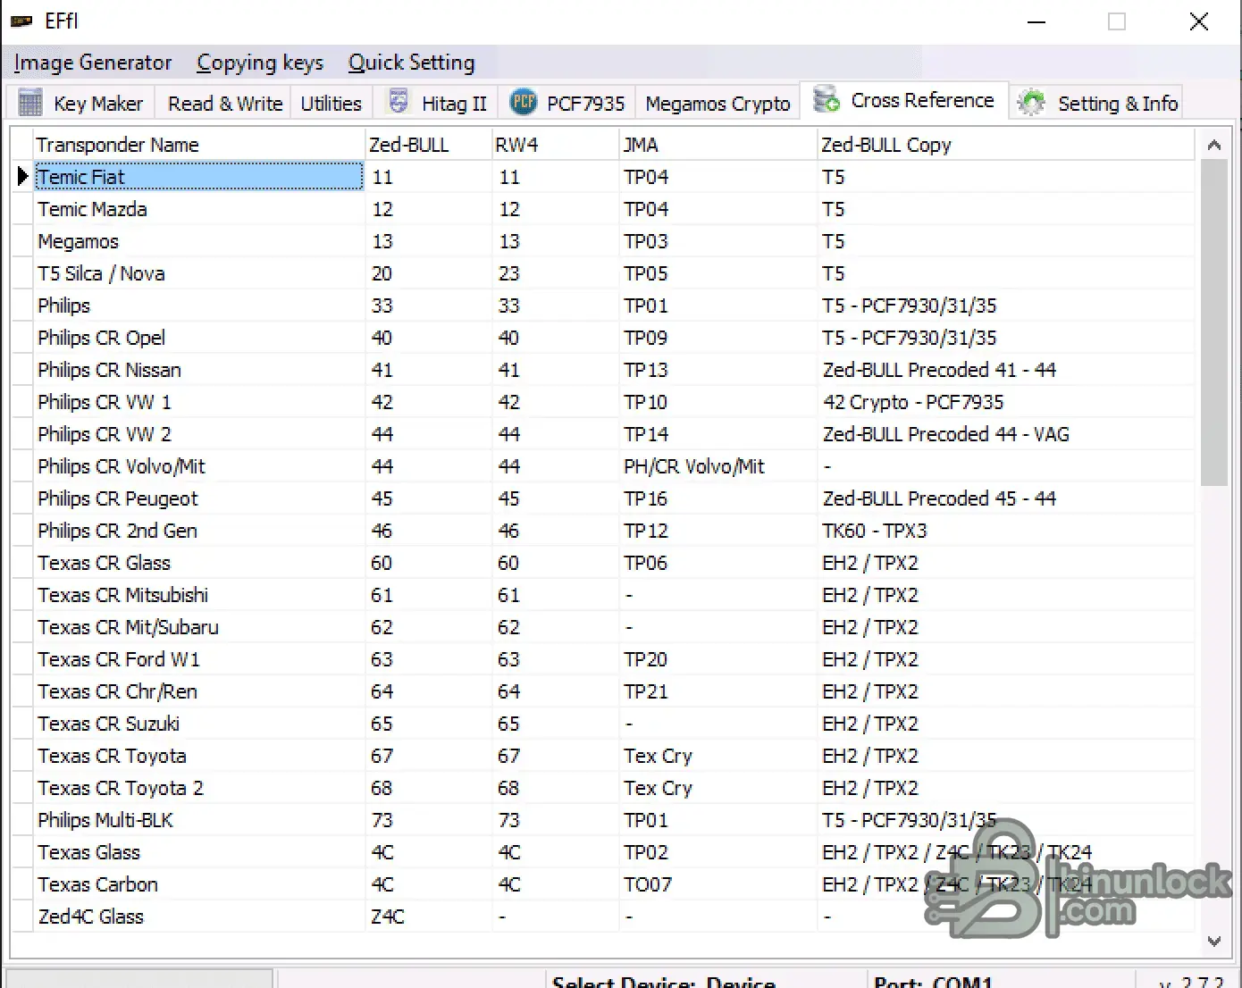Click the TP21 JMA cell
1242x988 pixels.
718,691
